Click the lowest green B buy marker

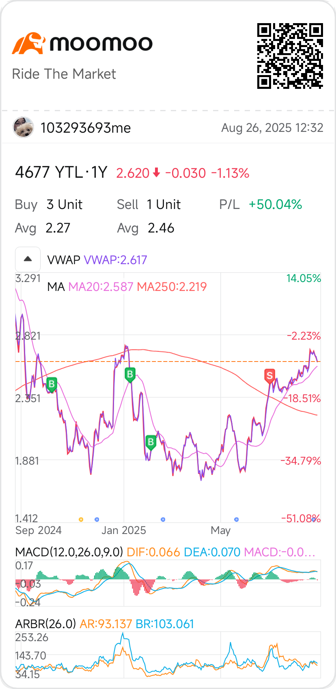(x=151, y=441)
